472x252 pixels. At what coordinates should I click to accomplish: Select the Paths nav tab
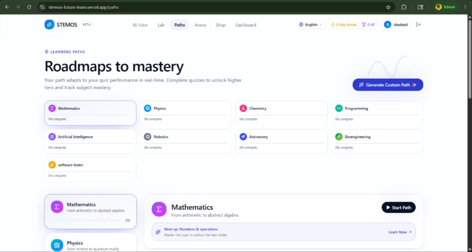click(179, 25)
